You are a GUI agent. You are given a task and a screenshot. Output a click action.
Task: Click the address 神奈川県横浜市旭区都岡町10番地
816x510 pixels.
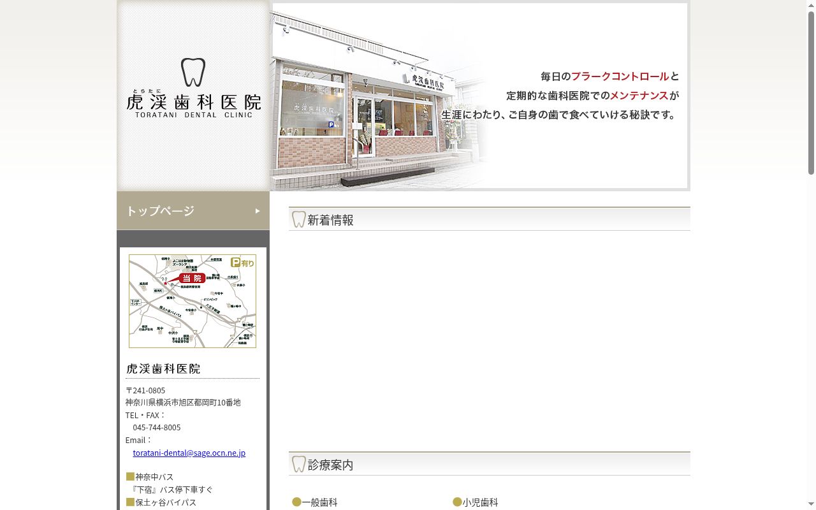point(183,402)
